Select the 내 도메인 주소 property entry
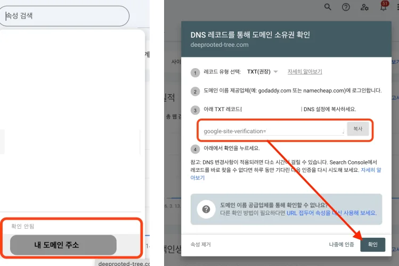Viewport: 399px width, 266px height. click(63, 245)
